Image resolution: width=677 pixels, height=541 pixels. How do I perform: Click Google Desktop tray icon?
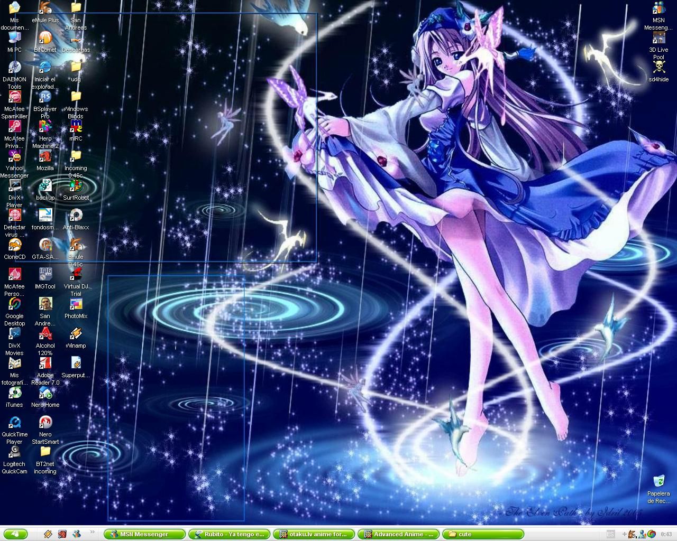click(x=652, y=534)
